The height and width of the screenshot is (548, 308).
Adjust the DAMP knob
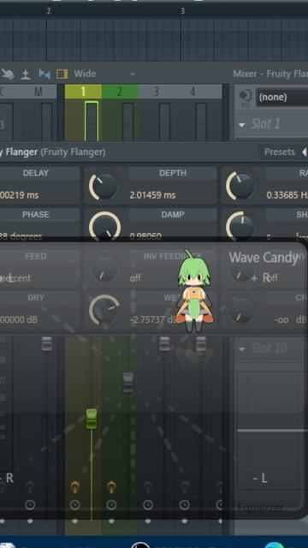(104, 226)
